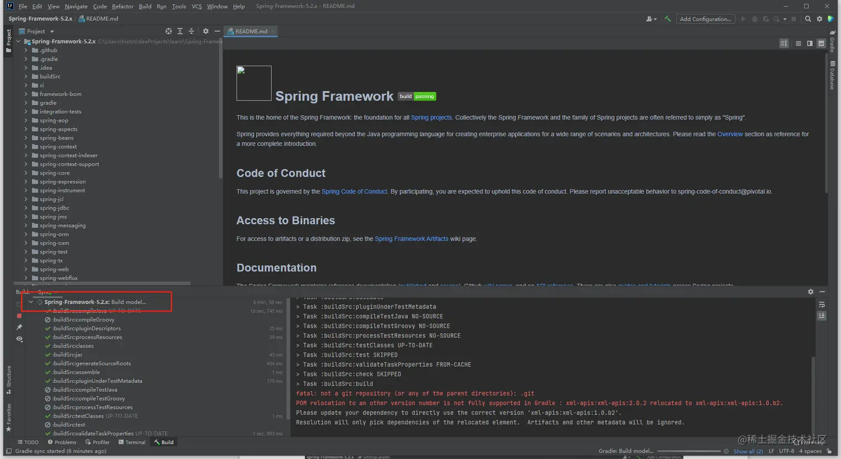This screenshot has height=459, width=841.
Task: Open IDE settings gear in toolbar
Action: point(819,19)
